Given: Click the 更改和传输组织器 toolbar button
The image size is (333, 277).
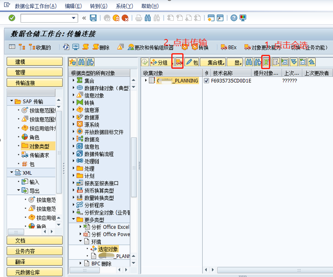Looking at the screenshot, I should tap(151, 47).
